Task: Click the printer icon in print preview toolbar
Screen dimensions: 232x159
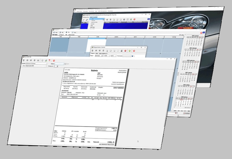Action: (38, 61)
